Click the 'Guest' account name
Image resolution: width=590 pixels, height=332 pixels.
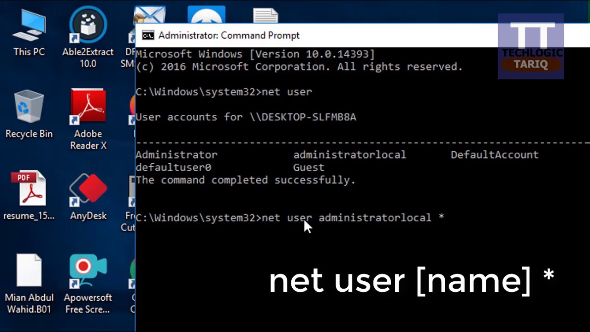pyautogui.click(x=309, y=167)
